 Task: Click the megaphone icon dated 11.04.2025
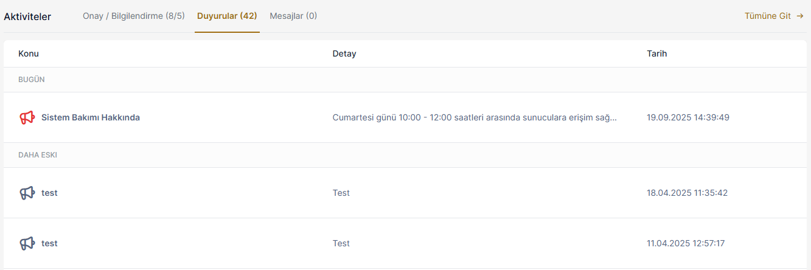(27, 243)
